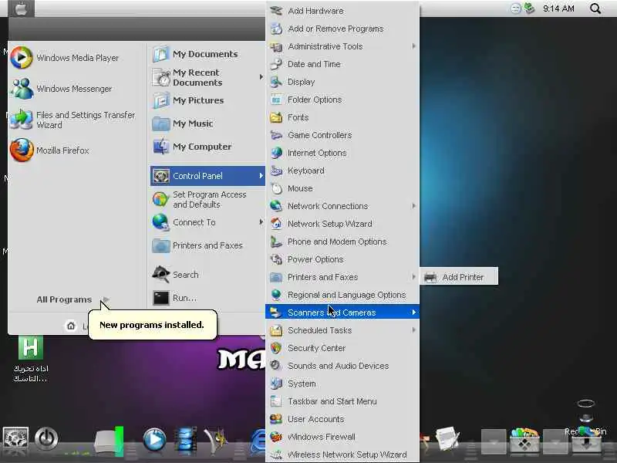Click the blue play button dock icon

[154, 439]
